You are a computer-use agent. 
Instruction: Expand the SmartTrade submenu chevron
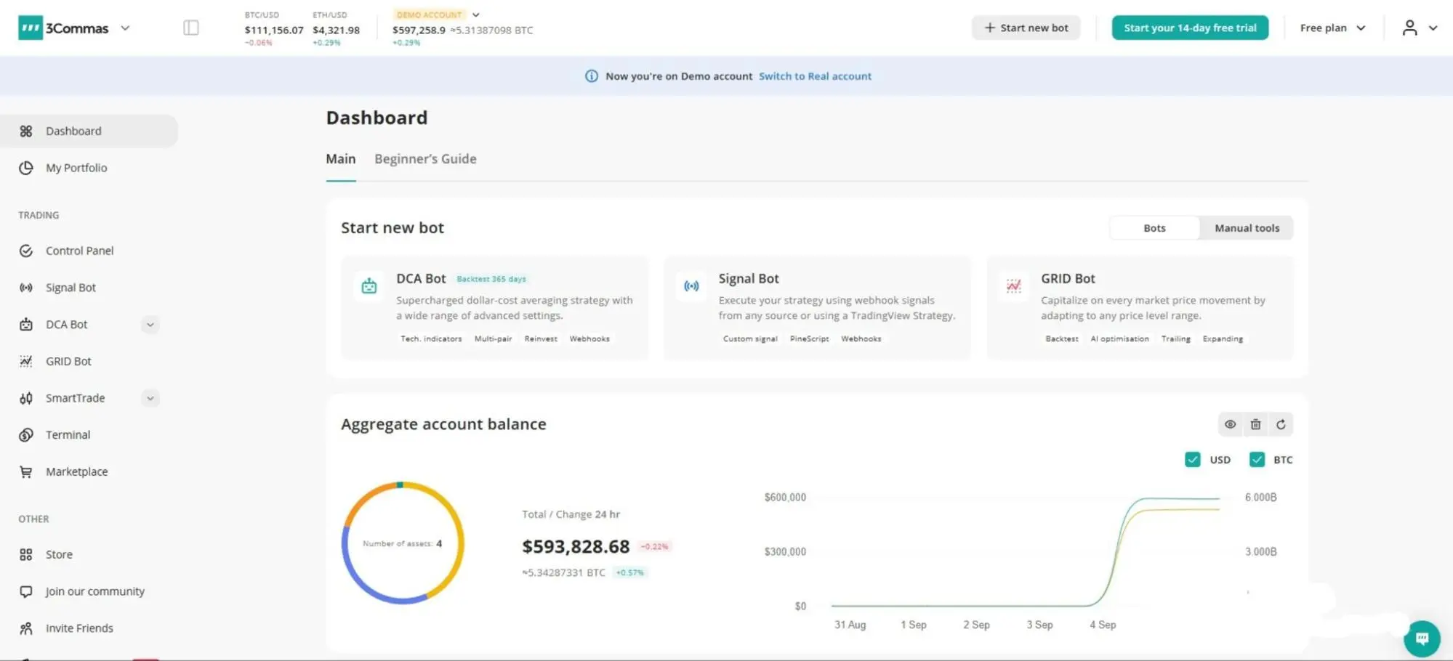pos(150,398)
